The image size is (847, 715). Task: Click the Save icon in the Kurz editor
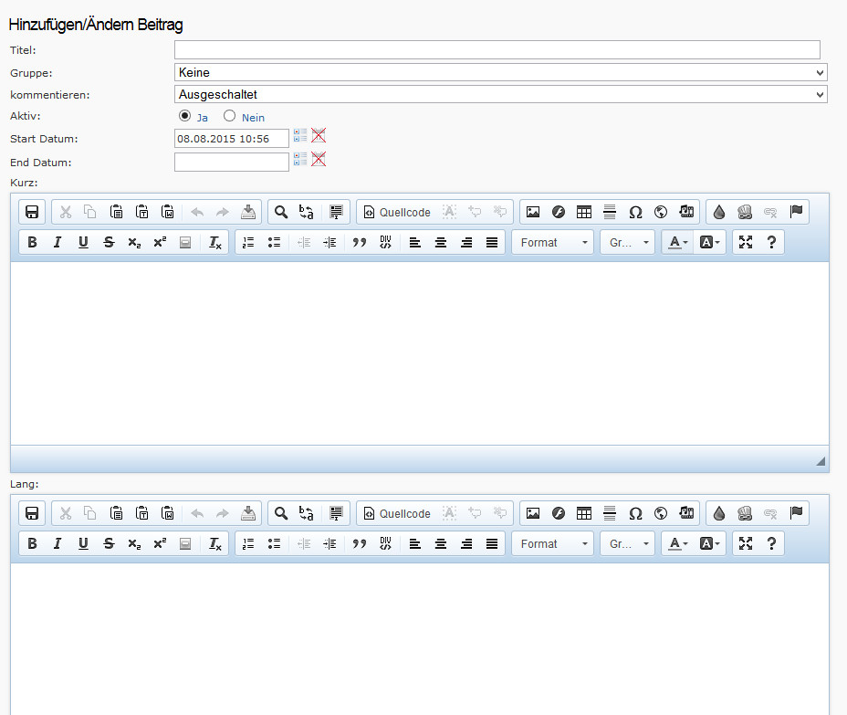pyautogui.click(x=32, y=212)
